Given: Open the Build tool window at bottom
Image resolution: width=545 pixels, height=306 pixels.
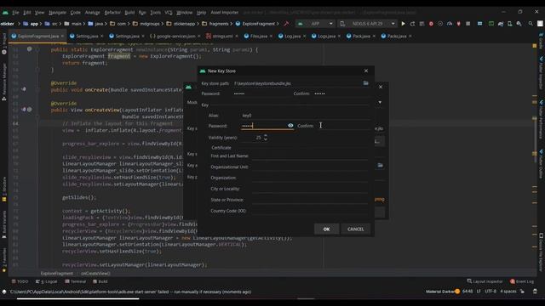Looking at the screenshot, I should 100,281.
